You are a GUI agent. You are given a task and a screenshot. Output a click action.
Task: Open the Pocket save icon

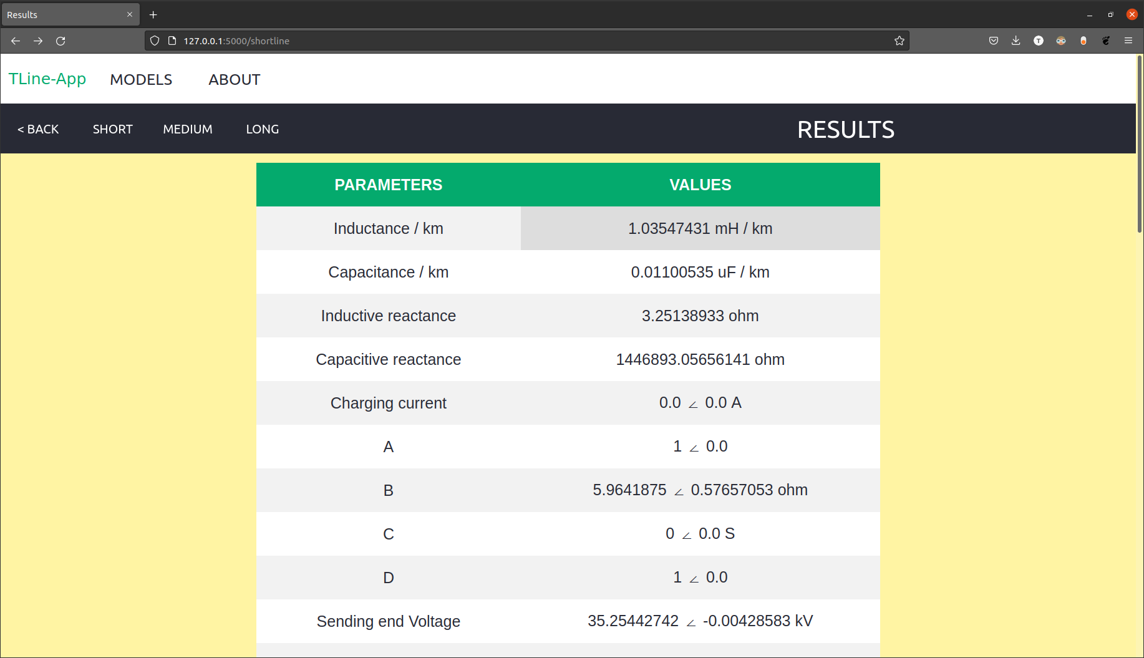tap(994, 41)
